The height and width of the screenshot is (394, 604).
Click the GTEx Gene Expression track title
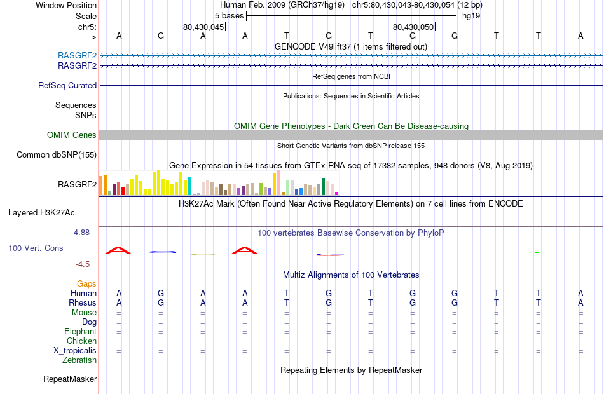pyautogui.click(x=351, y=166)
